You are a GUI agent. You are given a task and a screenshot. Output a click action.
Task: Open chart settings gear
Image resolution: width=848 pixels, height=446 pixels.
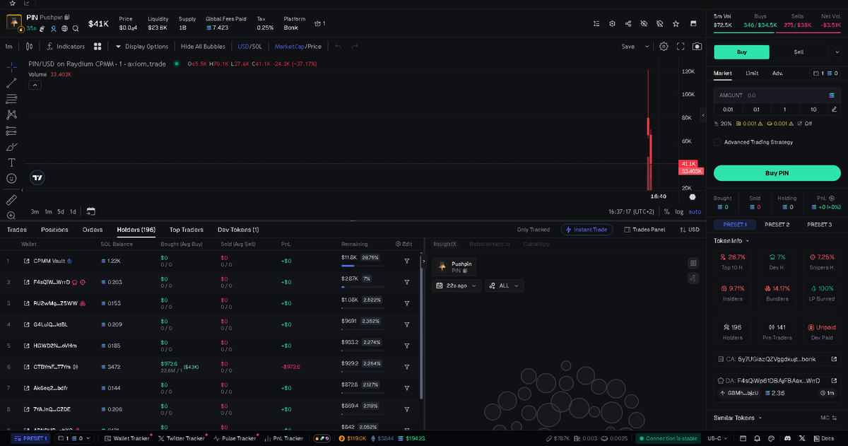coord(664,47)
